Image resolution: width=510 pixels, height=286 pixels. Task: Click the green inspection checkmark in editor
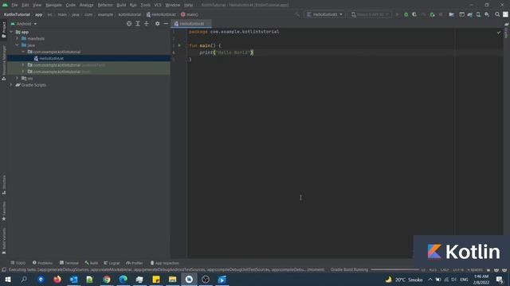coord(499,33)
